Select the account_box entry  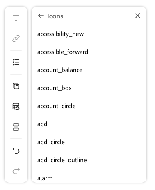pos(89,88)
